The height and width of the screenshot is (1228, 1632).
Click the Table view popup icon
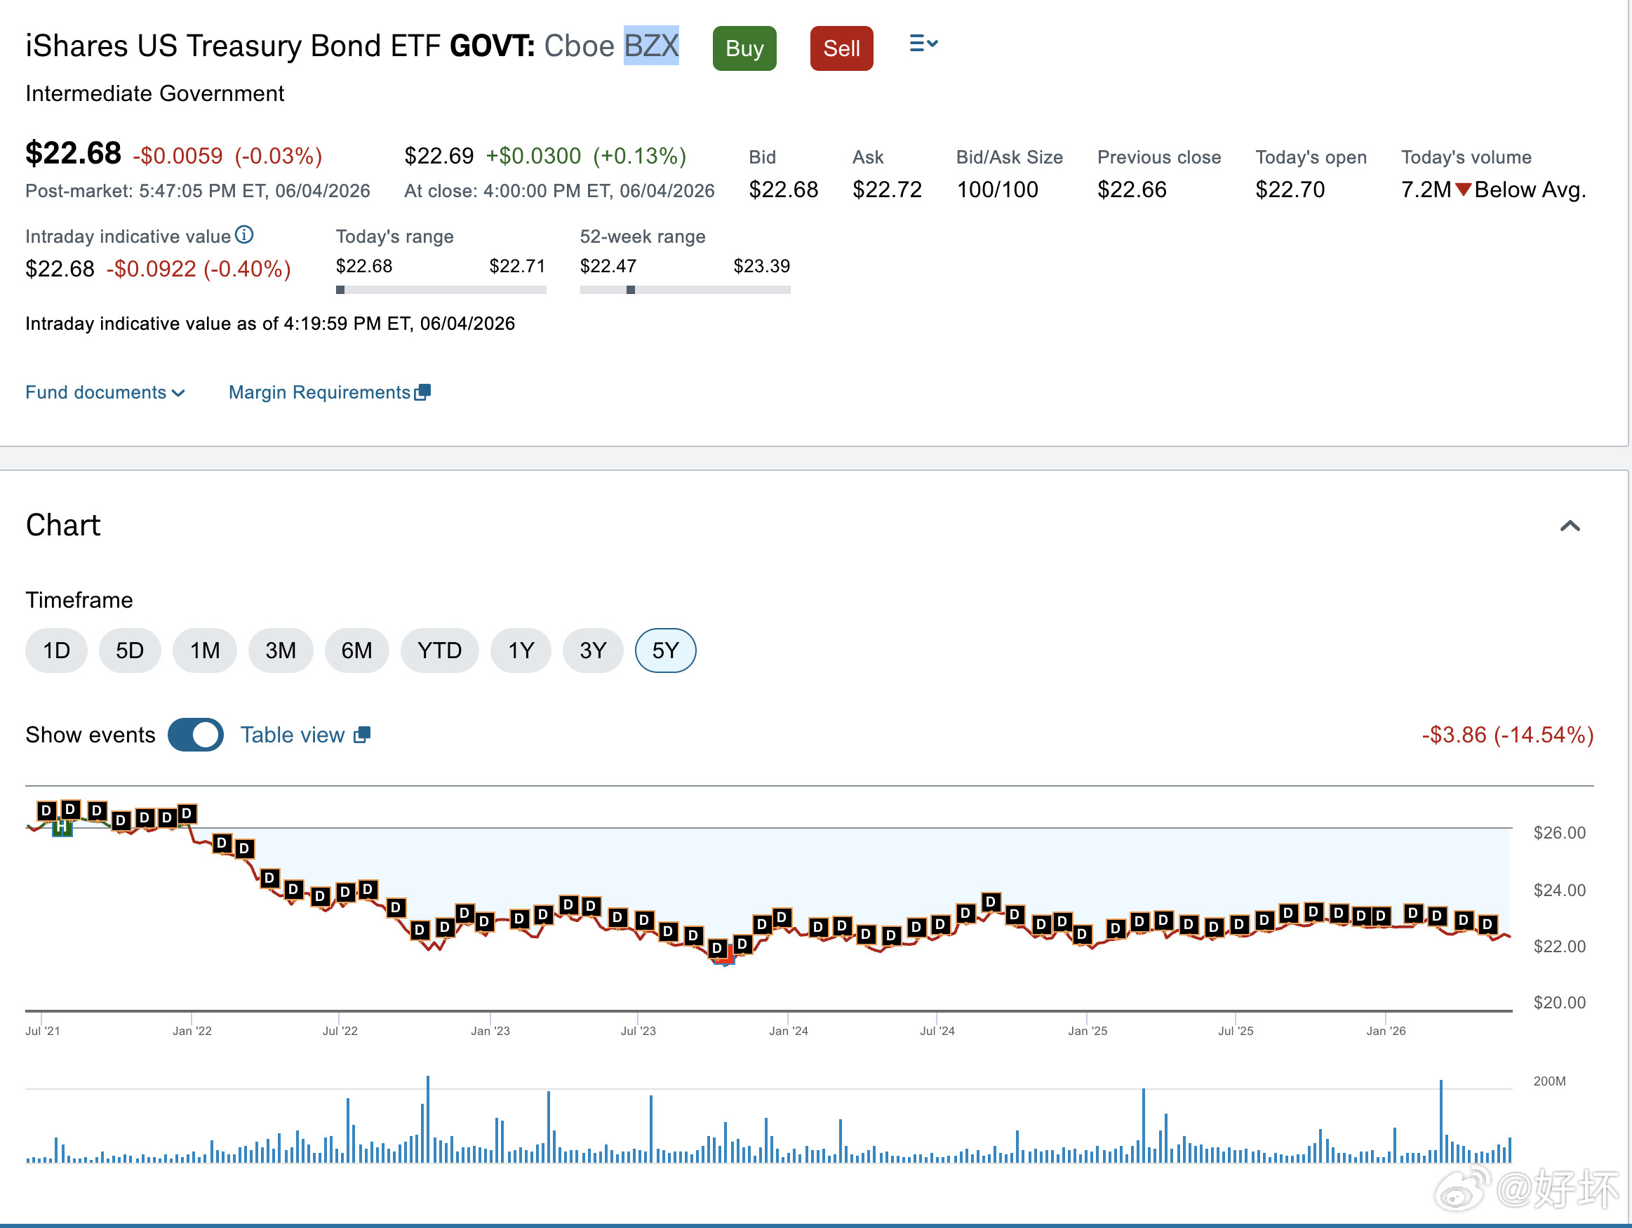point(362,734)
